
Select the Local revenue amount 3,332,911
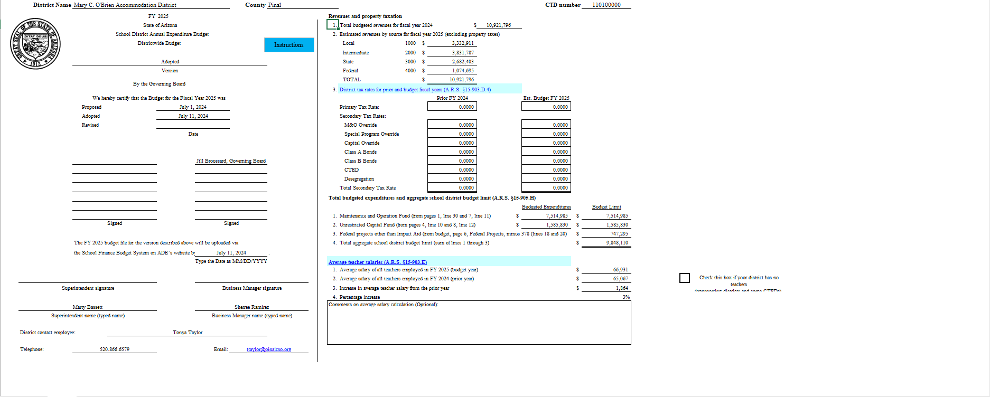click(452, 43)
